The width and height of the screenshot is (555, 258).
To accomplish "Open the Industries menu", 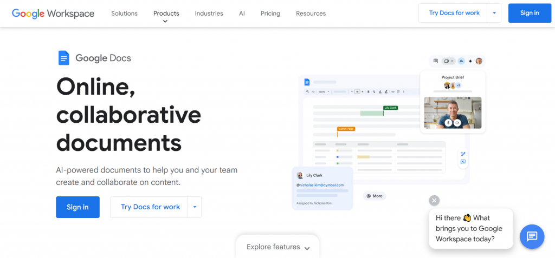I will click(x=209, y=14).
